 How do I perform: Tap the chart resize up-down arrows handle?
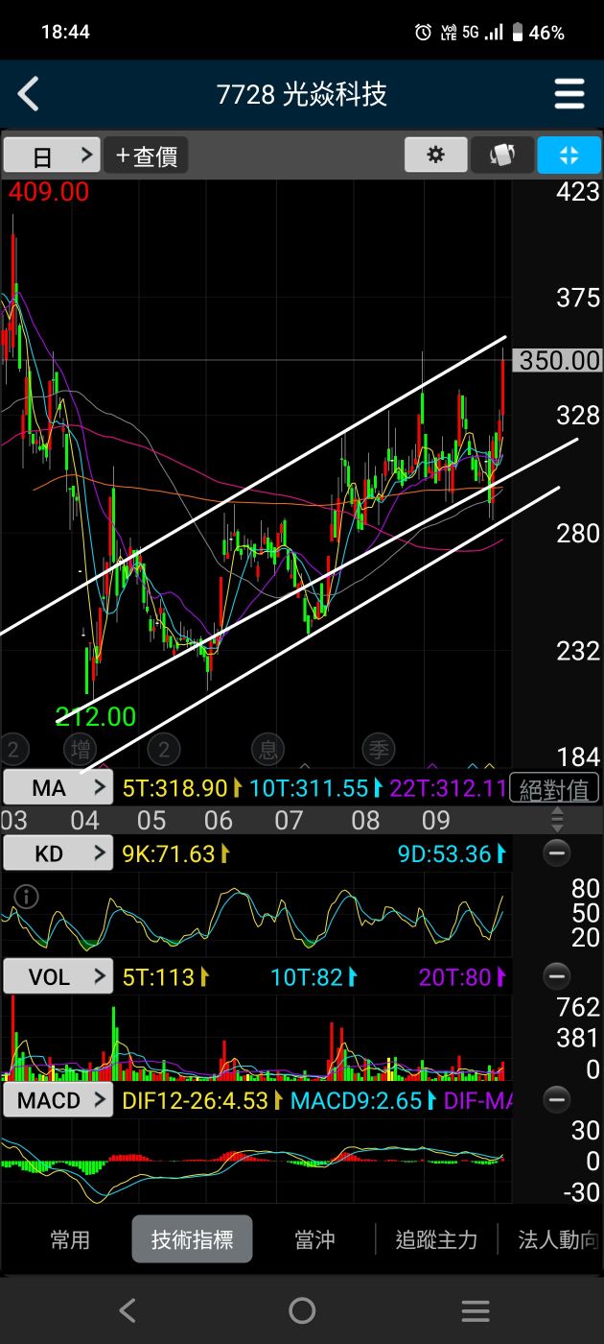pyautogui.click(x=557, y=820)
